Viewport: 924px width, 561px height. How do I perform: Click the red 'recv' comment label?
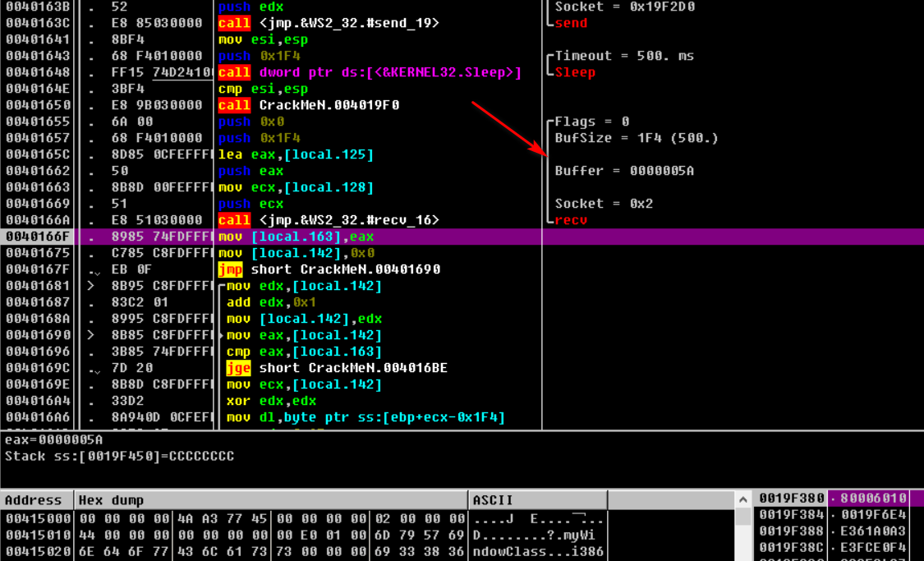coord(571,220)
